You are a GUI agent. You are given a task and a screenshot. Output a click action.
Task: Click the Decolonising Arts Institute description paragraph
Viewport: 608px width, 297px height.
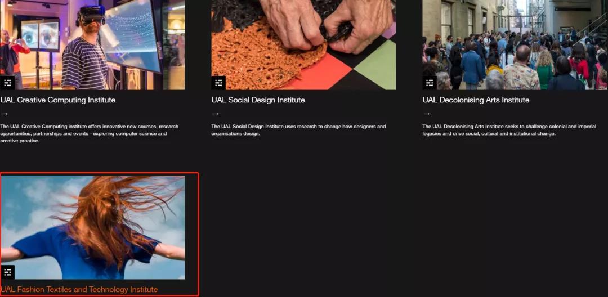[x=509, y=130]
